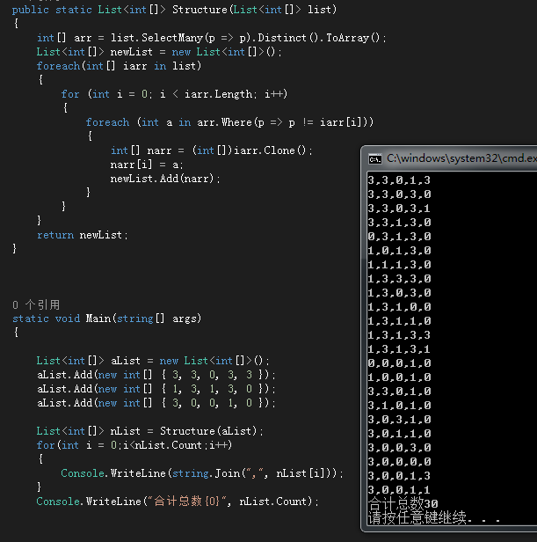The width and height of the screenshot is (537, 542).
Task: Click Console.WriteLine string.Join line
Action: point(202,473)
